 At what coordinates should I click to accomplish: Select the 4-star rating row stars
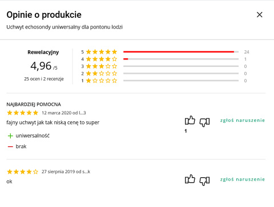click(x=102, y=59)
